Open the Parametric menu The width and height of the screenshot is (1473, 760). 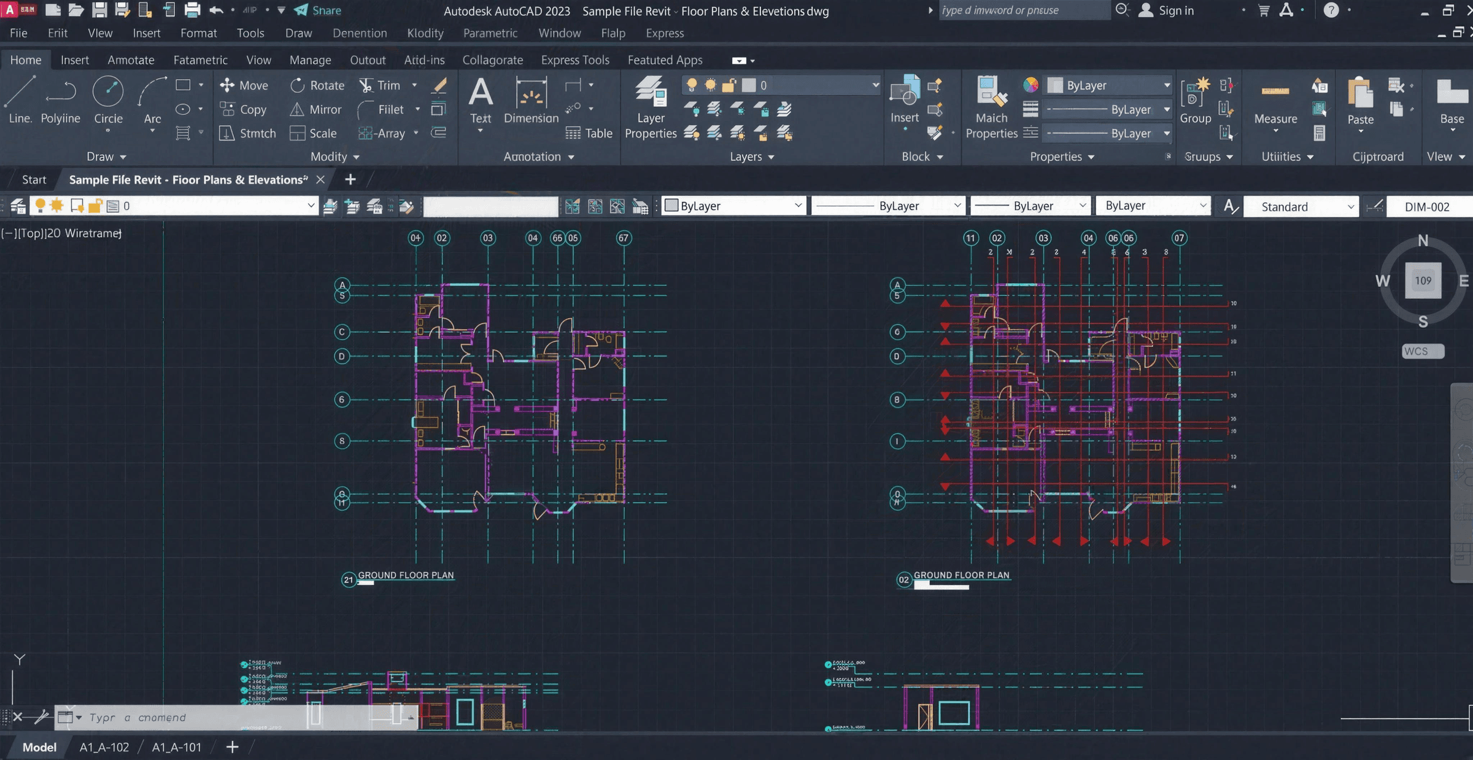pyautogui.click(x=490, y=33)
